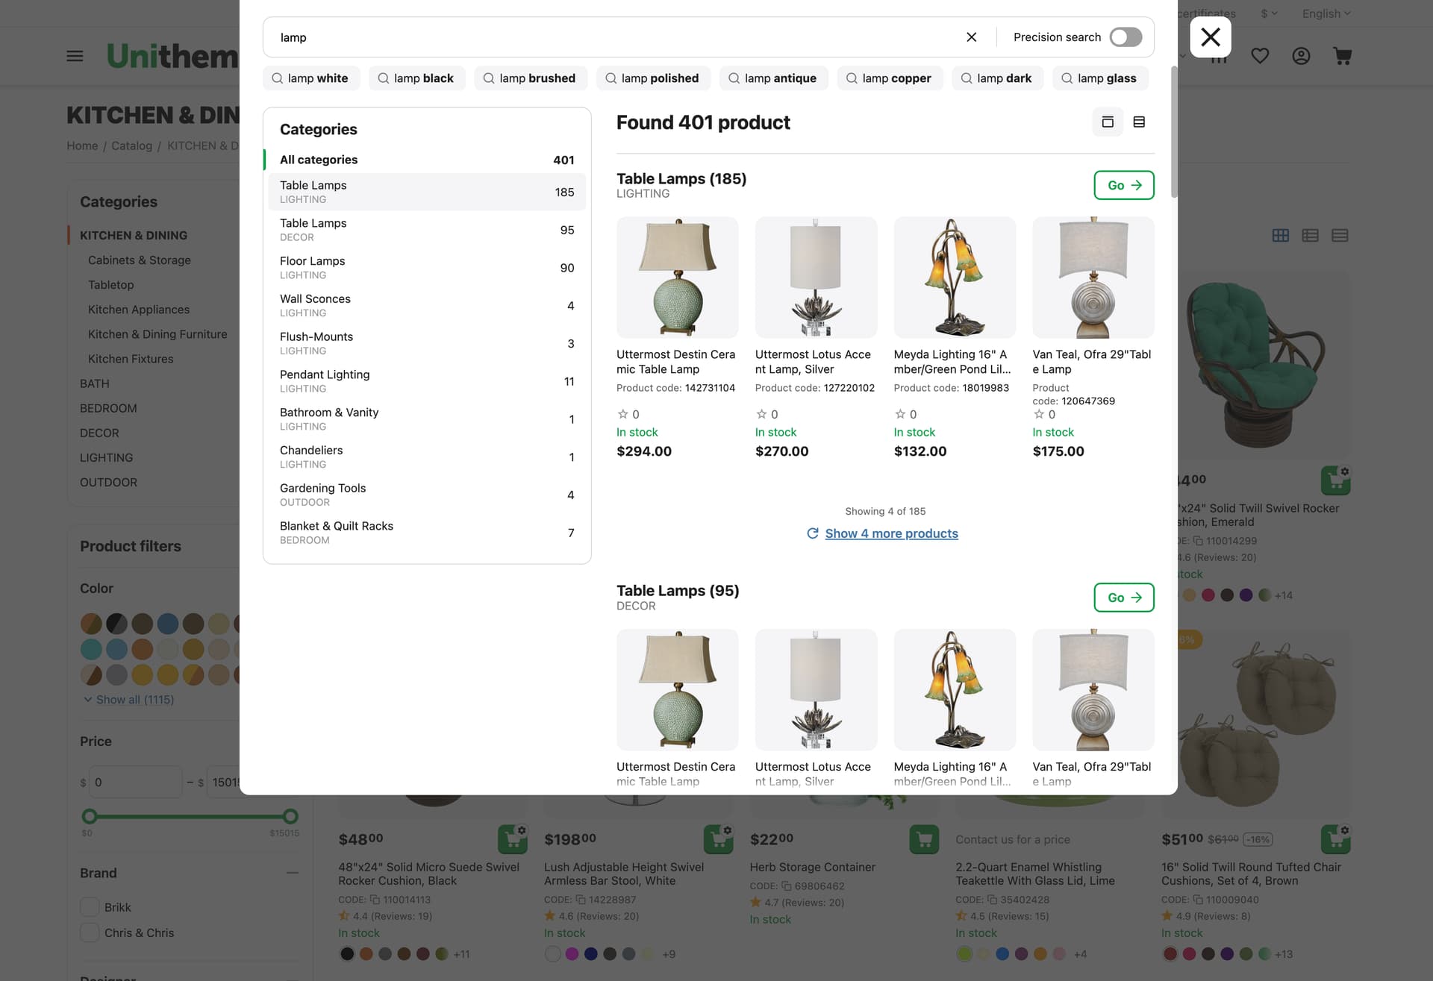Viewport: 1433px width, 981px height.
Task: Add Herb Storage Container to cart
Action: click(924, 839)
